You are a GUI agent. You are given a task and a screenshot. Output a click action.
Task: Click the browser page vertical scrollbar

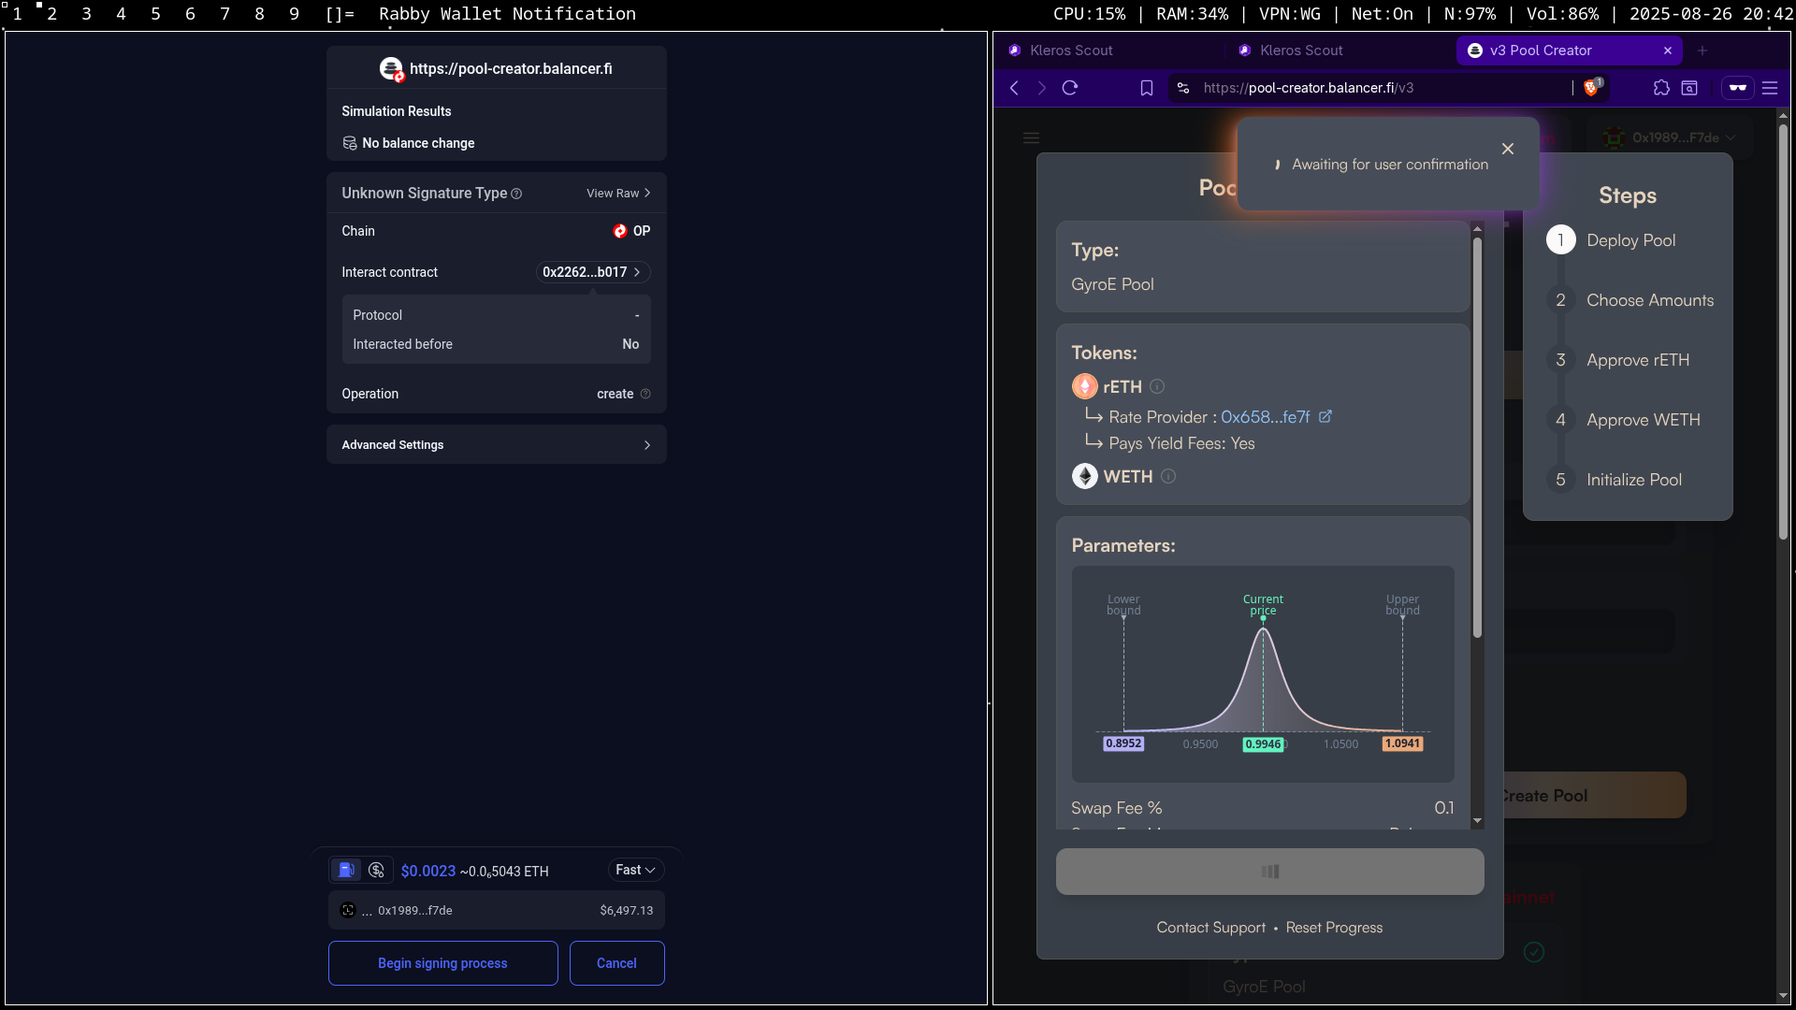coord(1783,332)
